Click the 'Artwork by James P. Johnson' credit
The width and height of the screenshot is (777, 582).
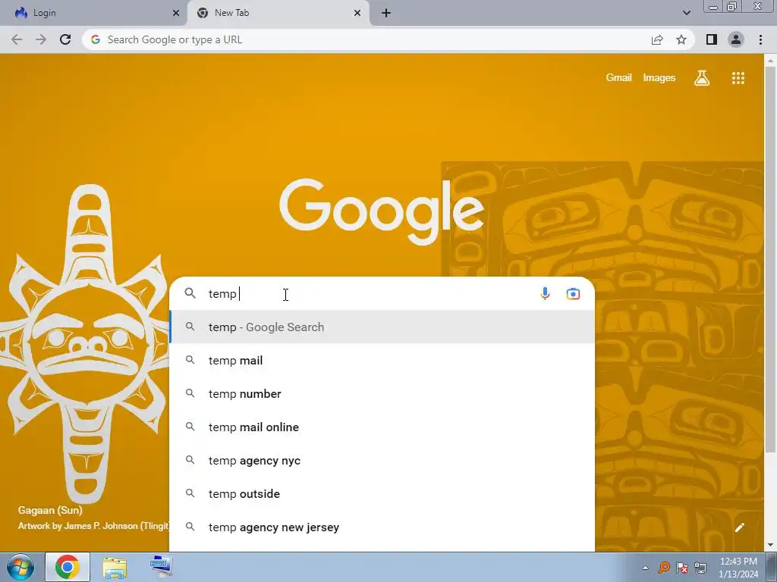coord(94,526)
